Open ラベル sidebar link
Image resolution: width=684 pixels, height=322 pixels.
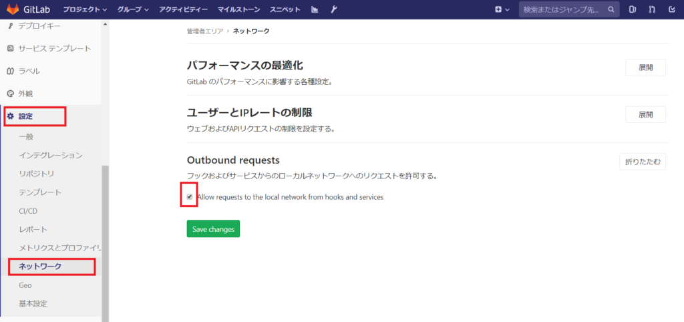click(29, 71)
